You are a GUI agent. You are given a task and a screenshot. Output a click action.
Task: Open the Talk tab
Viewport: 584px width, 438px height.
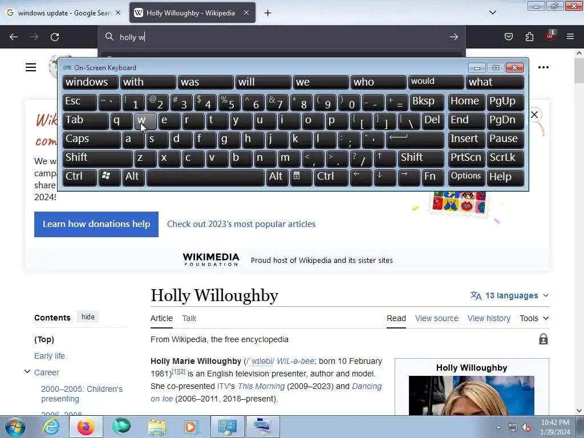pyautogui.click(x=189, y=318)
